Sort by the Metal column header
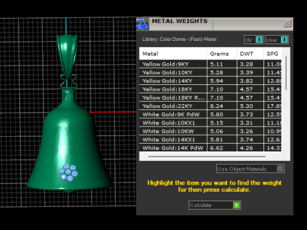The image size is (307, 230). click(x=173, y=54)
